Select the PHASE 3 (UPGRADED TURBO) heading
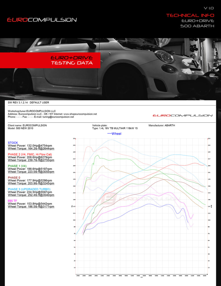221x286 pixels. 29,189
